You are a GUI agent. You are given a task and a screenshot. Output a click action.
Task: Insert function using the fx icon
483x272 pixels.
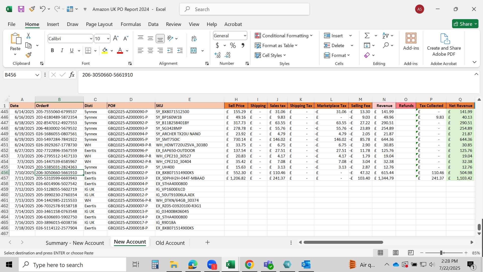72,75
